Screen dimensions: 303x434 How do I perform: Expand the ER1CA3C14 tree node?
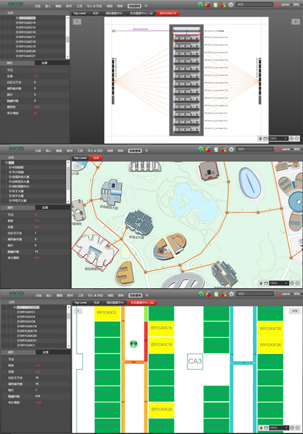click(x=17, y=22)
